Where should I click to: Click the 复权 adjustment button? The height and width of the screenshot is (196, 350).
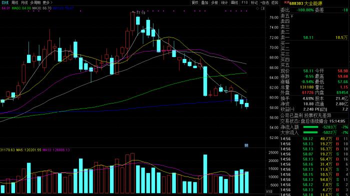coord(195,2)
